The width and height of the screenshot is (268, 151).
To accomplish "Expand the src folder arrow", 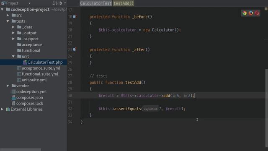I will click(8, 15).
